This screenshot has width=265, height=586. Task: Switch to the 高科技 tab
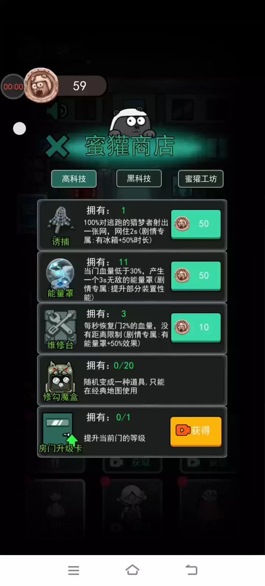click(x=74, y=179)
